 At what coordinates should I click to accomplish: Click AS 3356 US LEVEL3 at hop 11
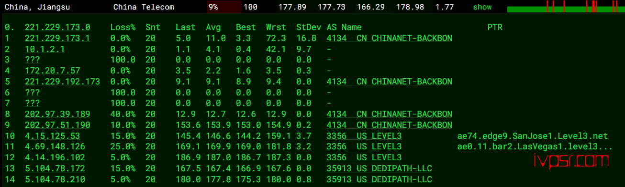point(364,147)
